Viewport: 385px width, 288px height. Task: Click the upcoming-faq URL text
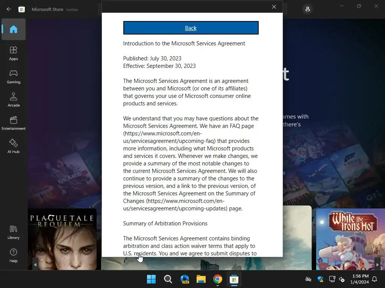(x=170, y=137)
